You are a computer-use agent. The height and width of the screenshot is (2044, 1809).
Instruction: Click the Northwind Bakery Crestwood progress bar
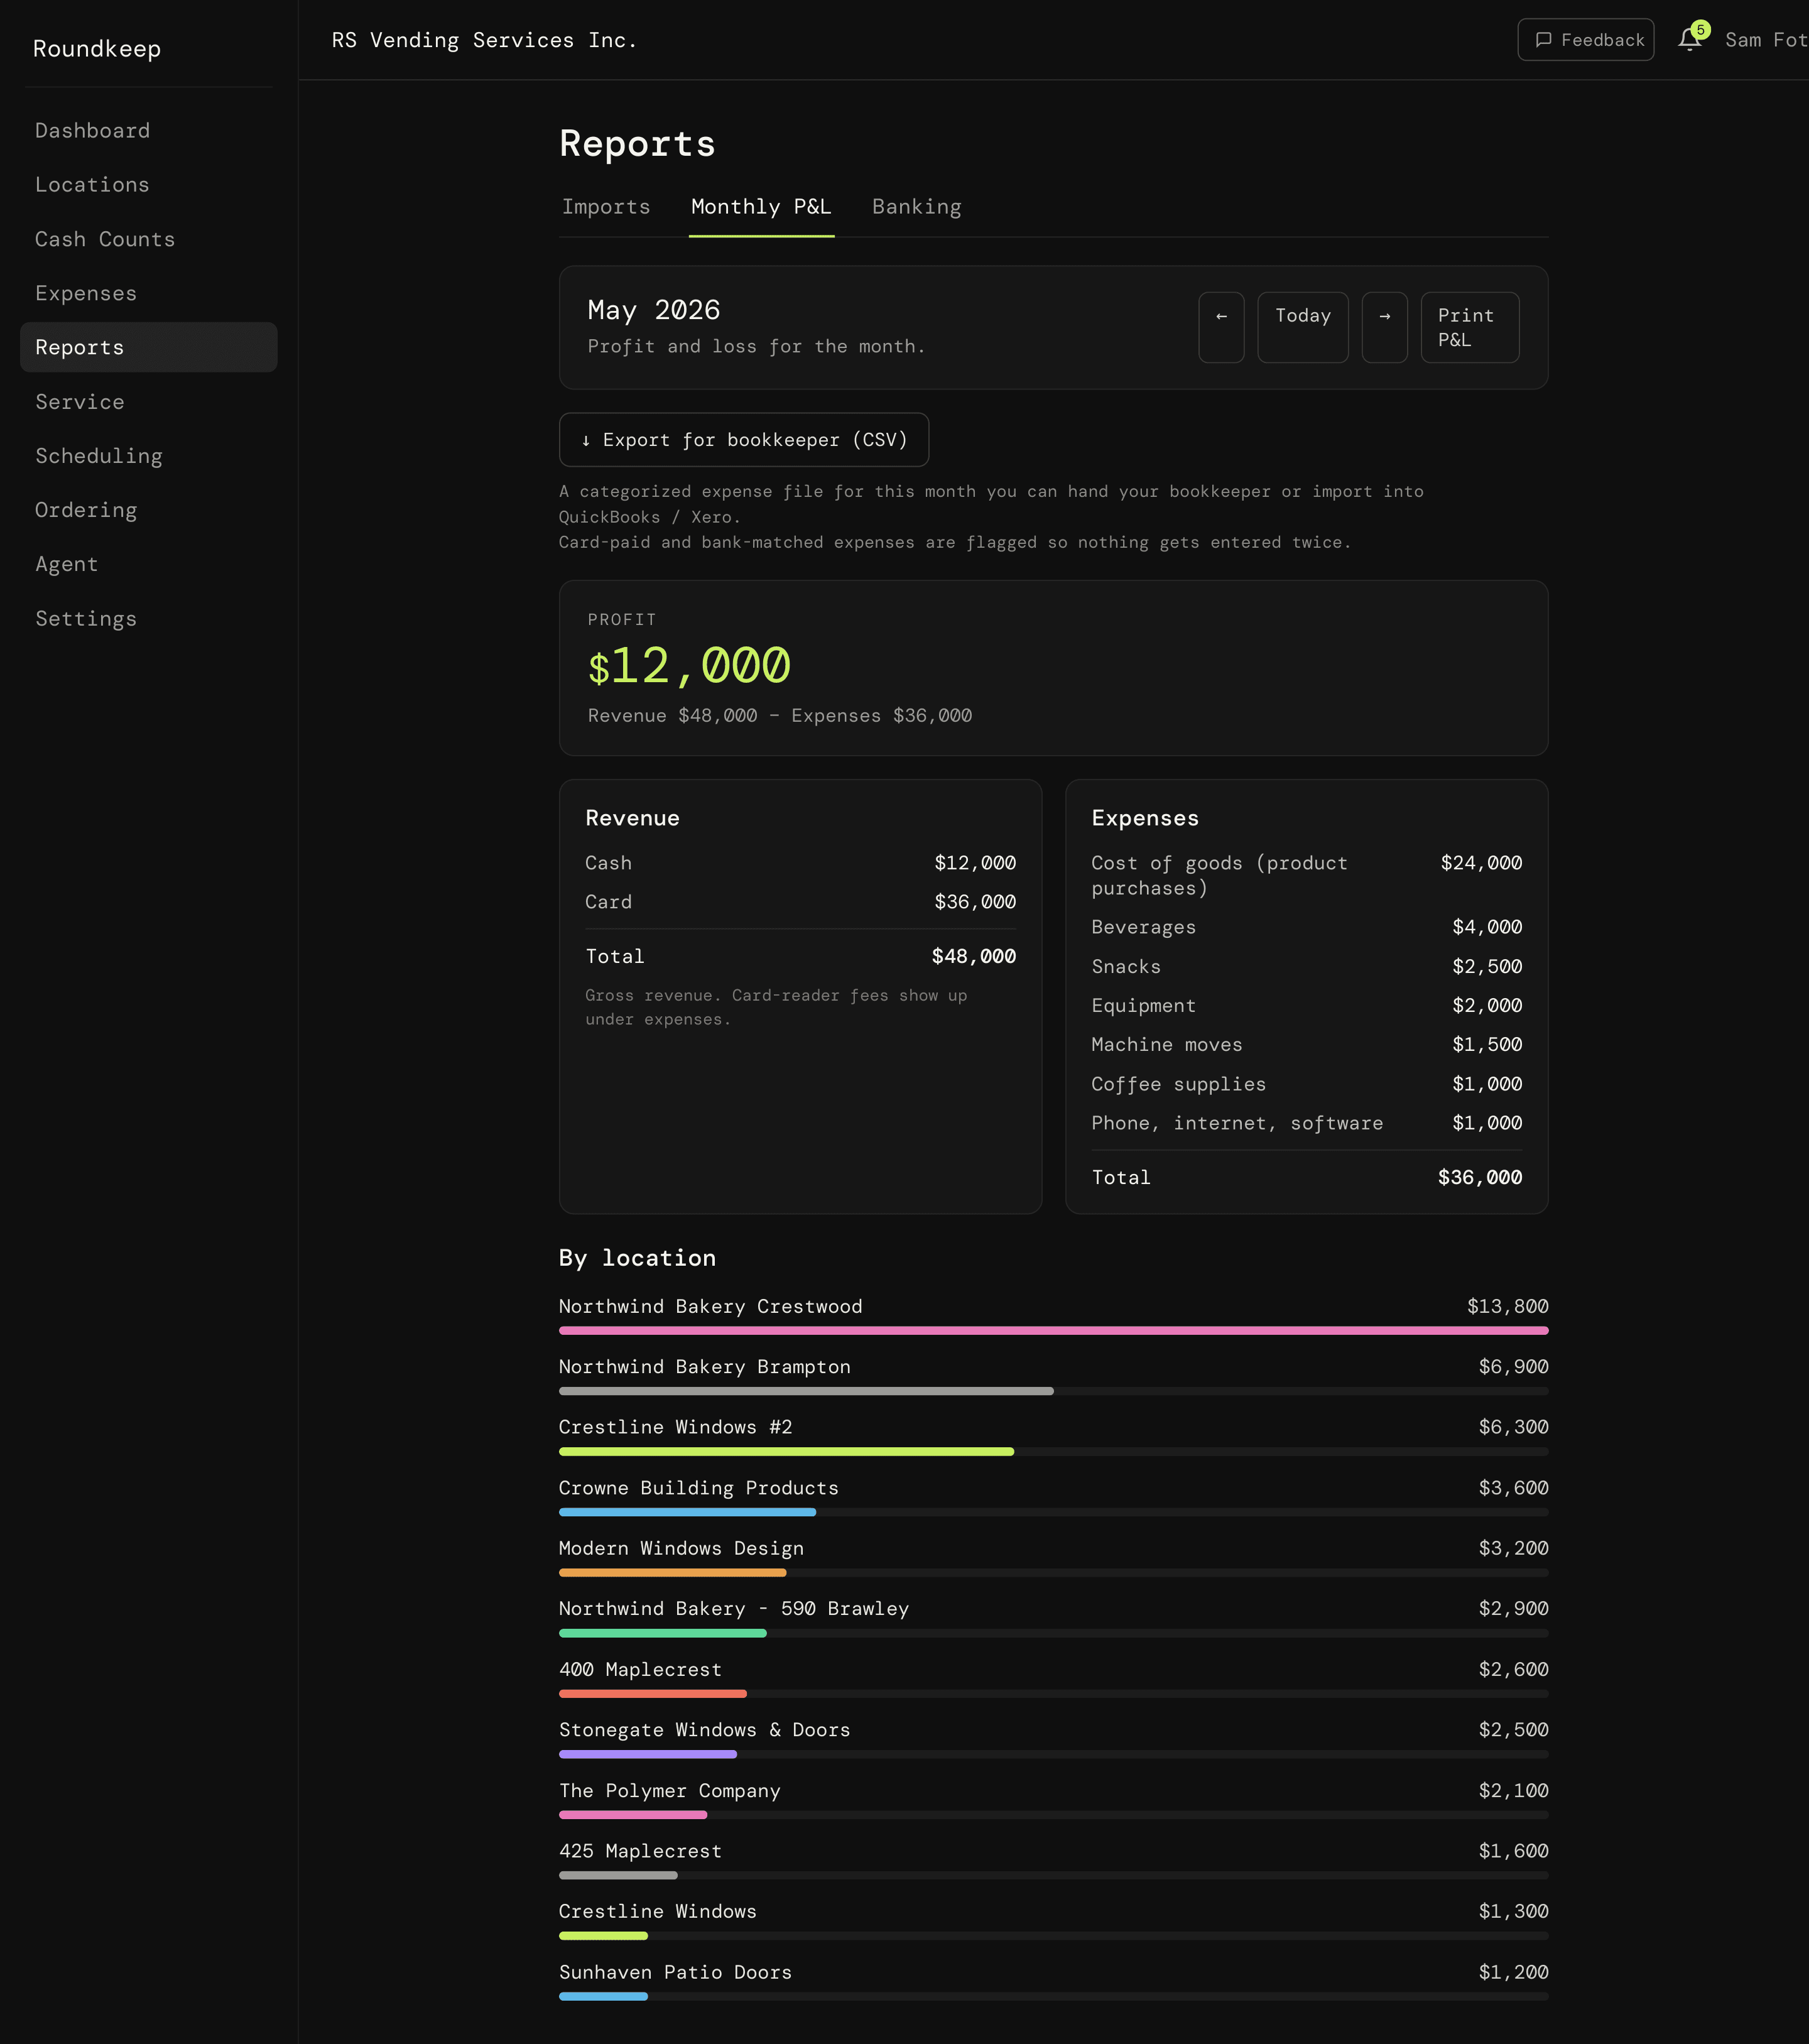pyautogui.click(x=1053, y=1331)
